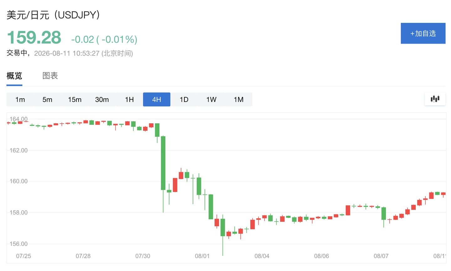451x271 pixels.
Task: Select the 5m timeframe
Action: point(47,99)
